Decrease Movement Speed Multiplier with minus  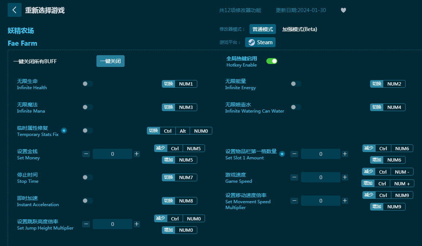(x=294, y=201)
